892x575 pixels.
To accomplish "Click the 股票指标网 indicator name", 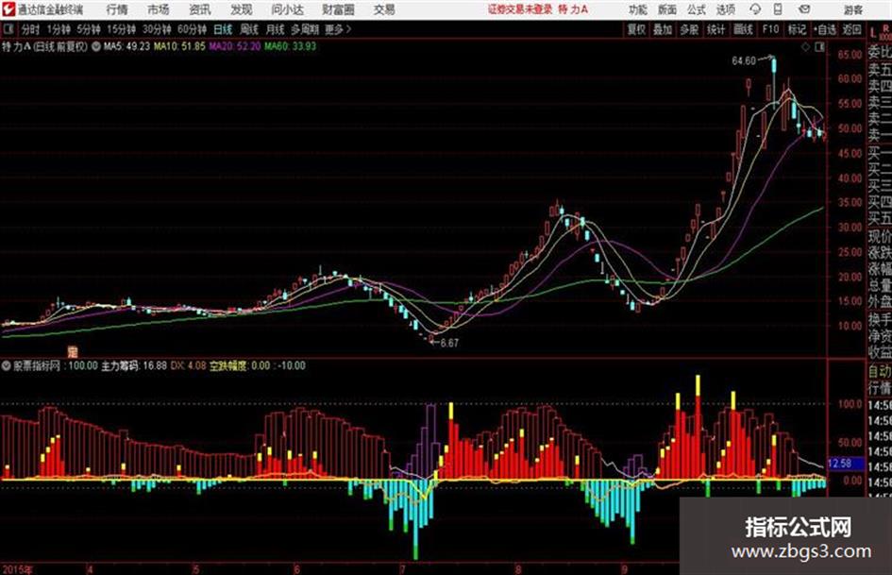I will 37,365.
